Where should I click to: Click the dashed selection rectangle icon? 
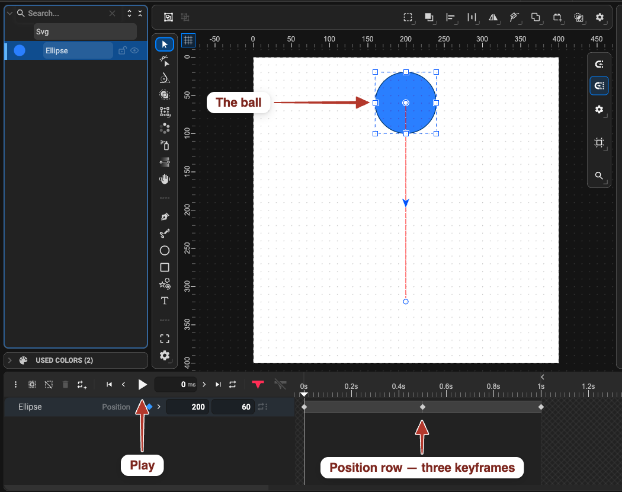408,17
